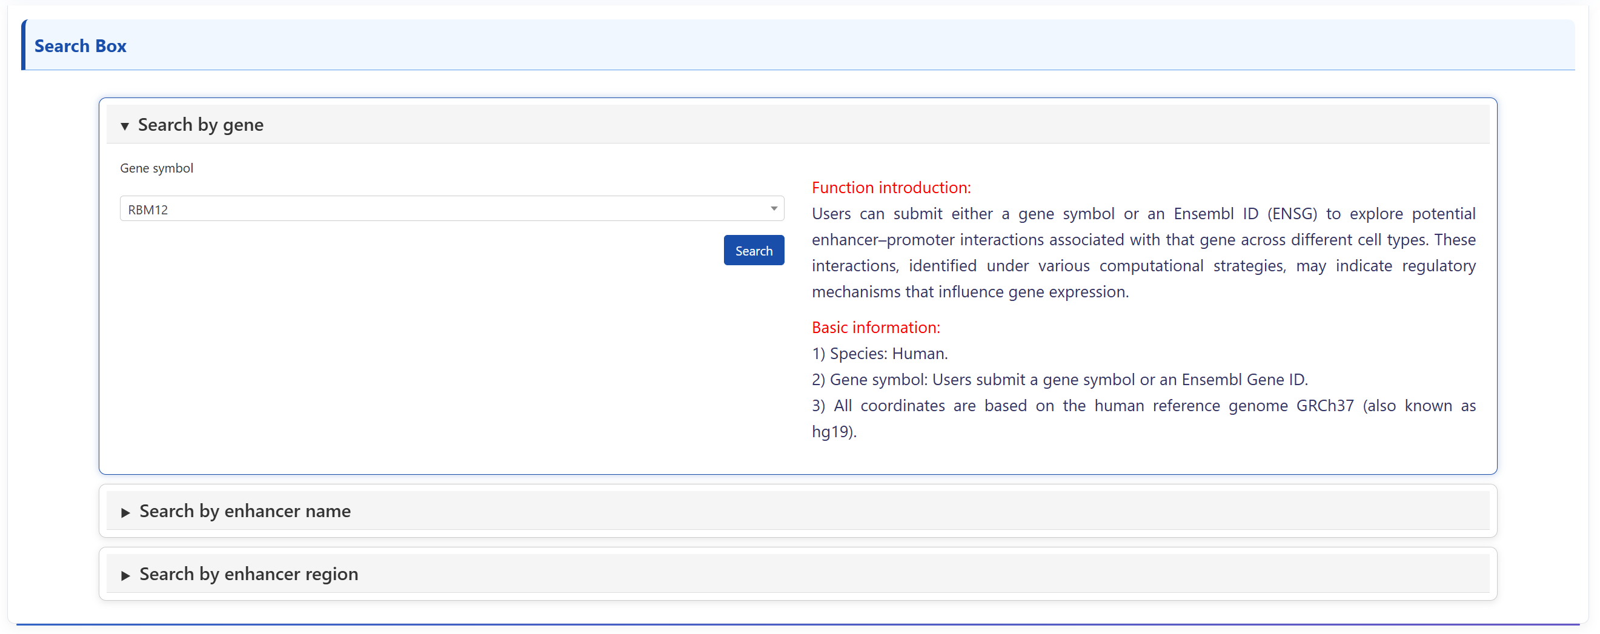Collapse the Search by gene triangle

coord(125,126)
